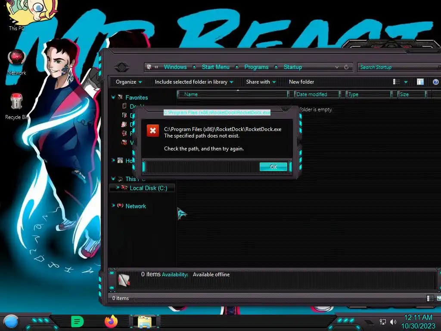Refresh the Startup folder view

click(x=346, y=67)
